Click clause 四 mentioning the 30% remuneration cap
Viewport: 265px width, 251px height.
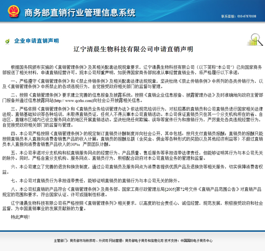pyautogui.click(x=132, y=139)
